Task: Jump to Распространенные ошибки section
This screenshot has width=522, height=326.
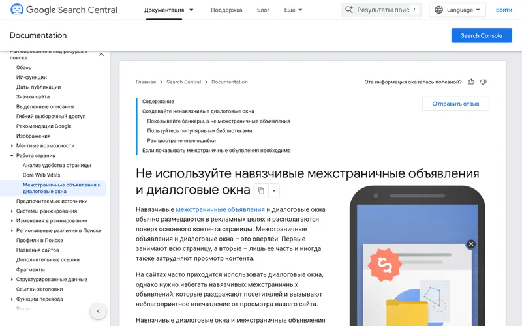Action: tap(181, 140)
